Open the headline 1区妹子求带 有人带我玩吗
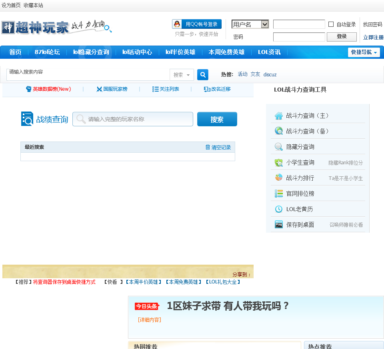The width and height of the screenshot is (384, 349). pyautogui.click(x=228, y=306)
